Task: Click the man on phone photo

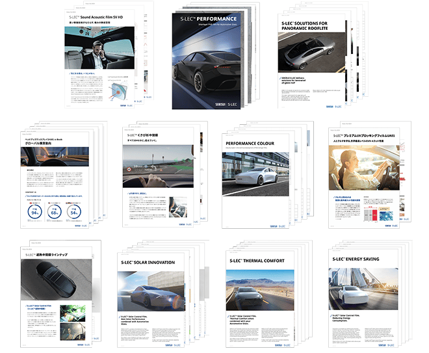Action: coord(99,47)
